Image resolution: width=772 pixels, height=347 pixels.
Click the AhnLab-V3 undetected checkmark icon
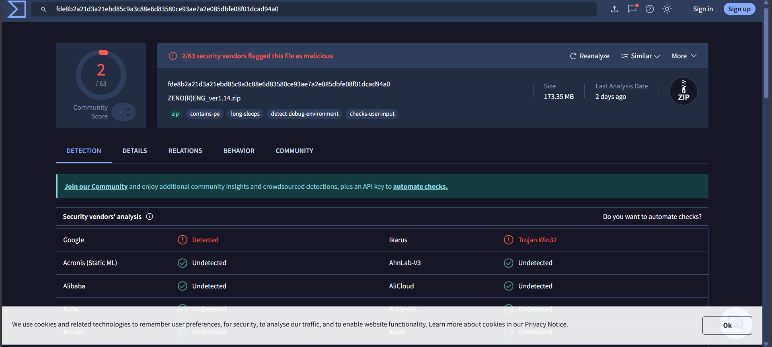coord(509,263)
